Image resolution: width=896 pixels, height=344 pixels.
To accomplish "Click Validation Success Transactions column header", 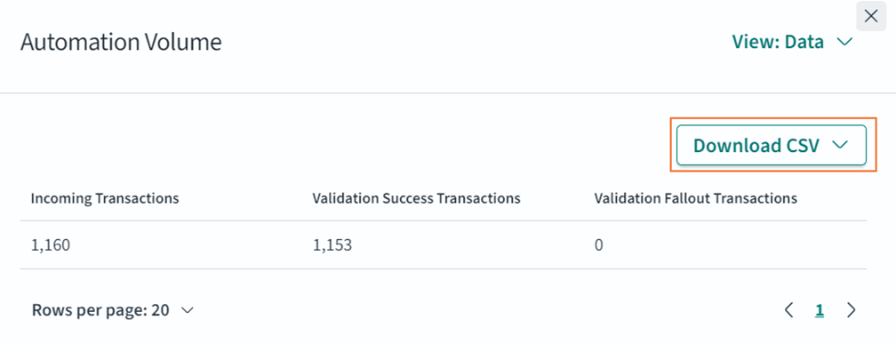I will (416, 198).
